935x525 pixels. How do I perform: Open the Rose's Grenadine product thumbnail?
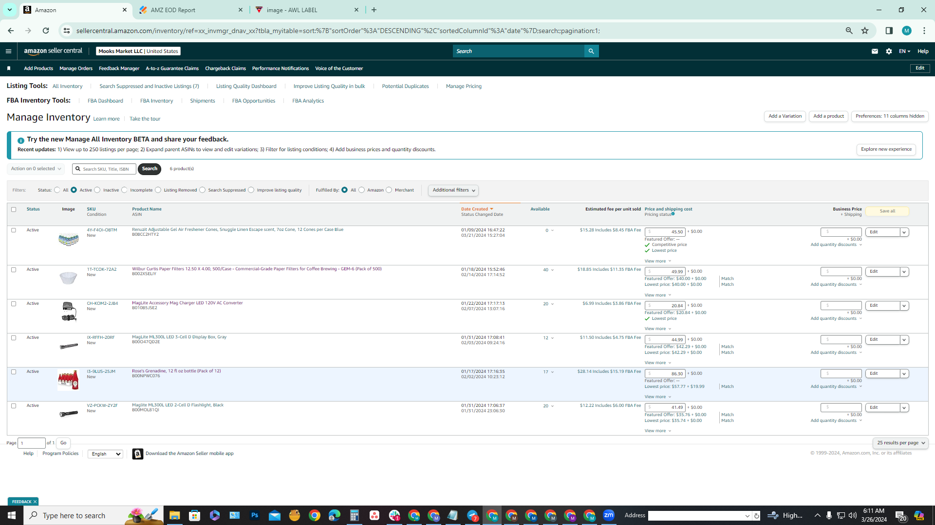tap(68, 380)
